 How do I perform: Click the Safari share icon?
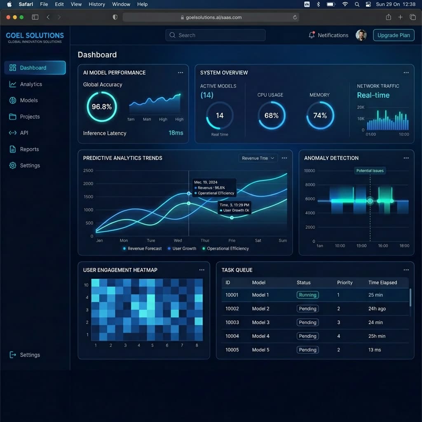click(388, 17)
